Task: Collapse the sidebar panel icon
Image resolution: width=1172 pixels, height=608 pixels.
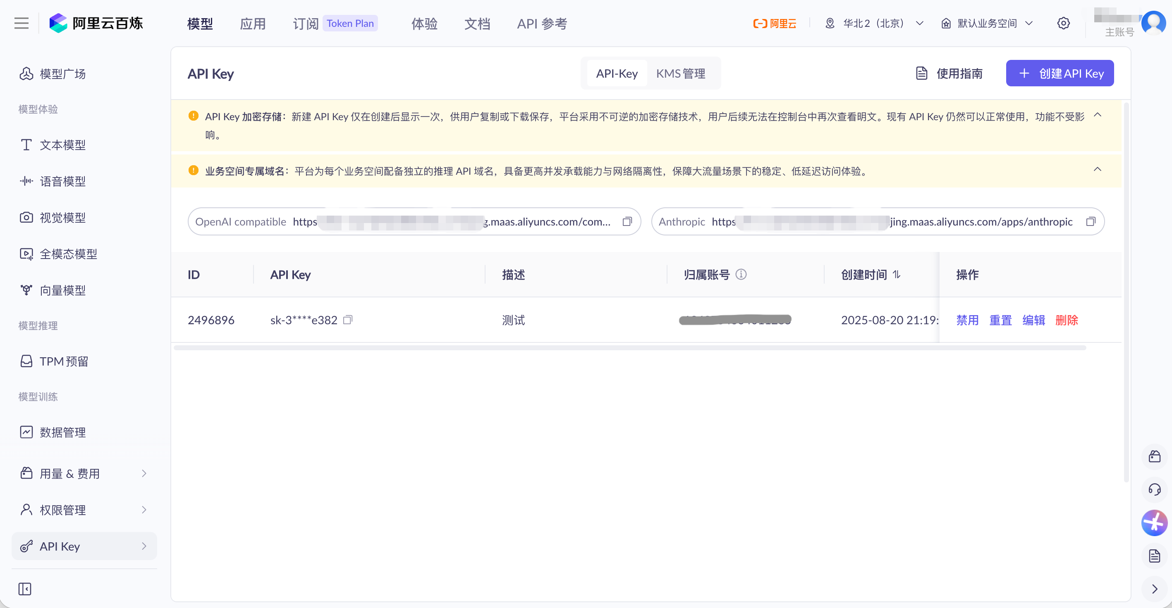Action: point(24,589)
